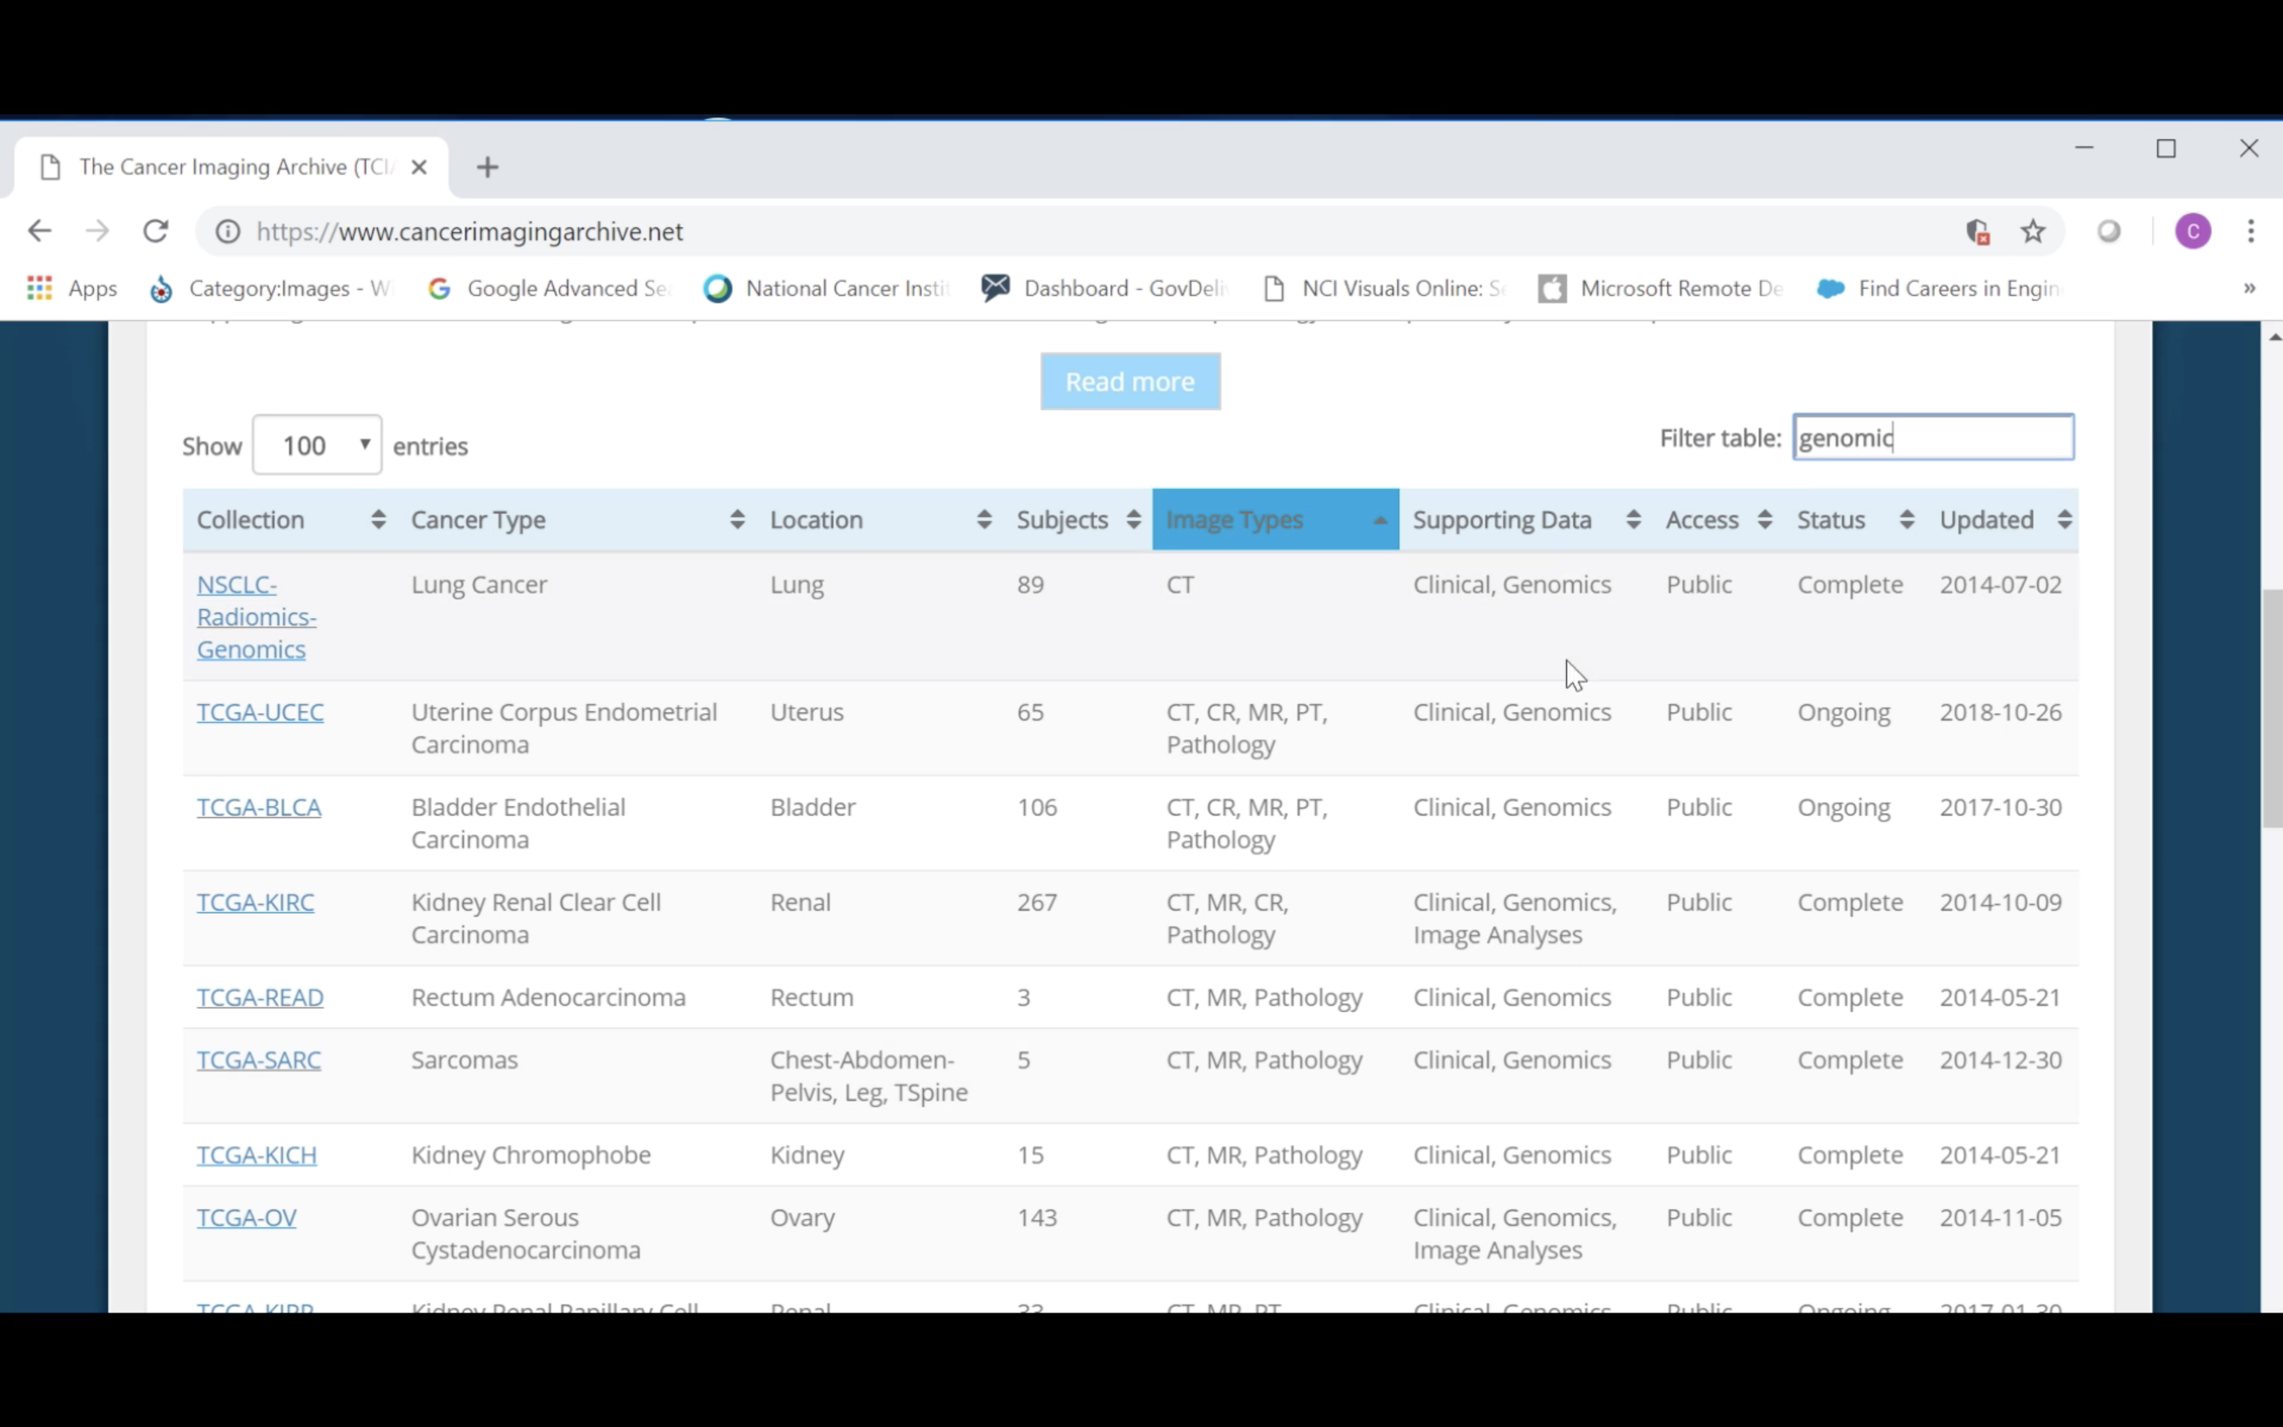Click the Read more button
The width and height of the screenshot is (2283, 1427).
1129,381
